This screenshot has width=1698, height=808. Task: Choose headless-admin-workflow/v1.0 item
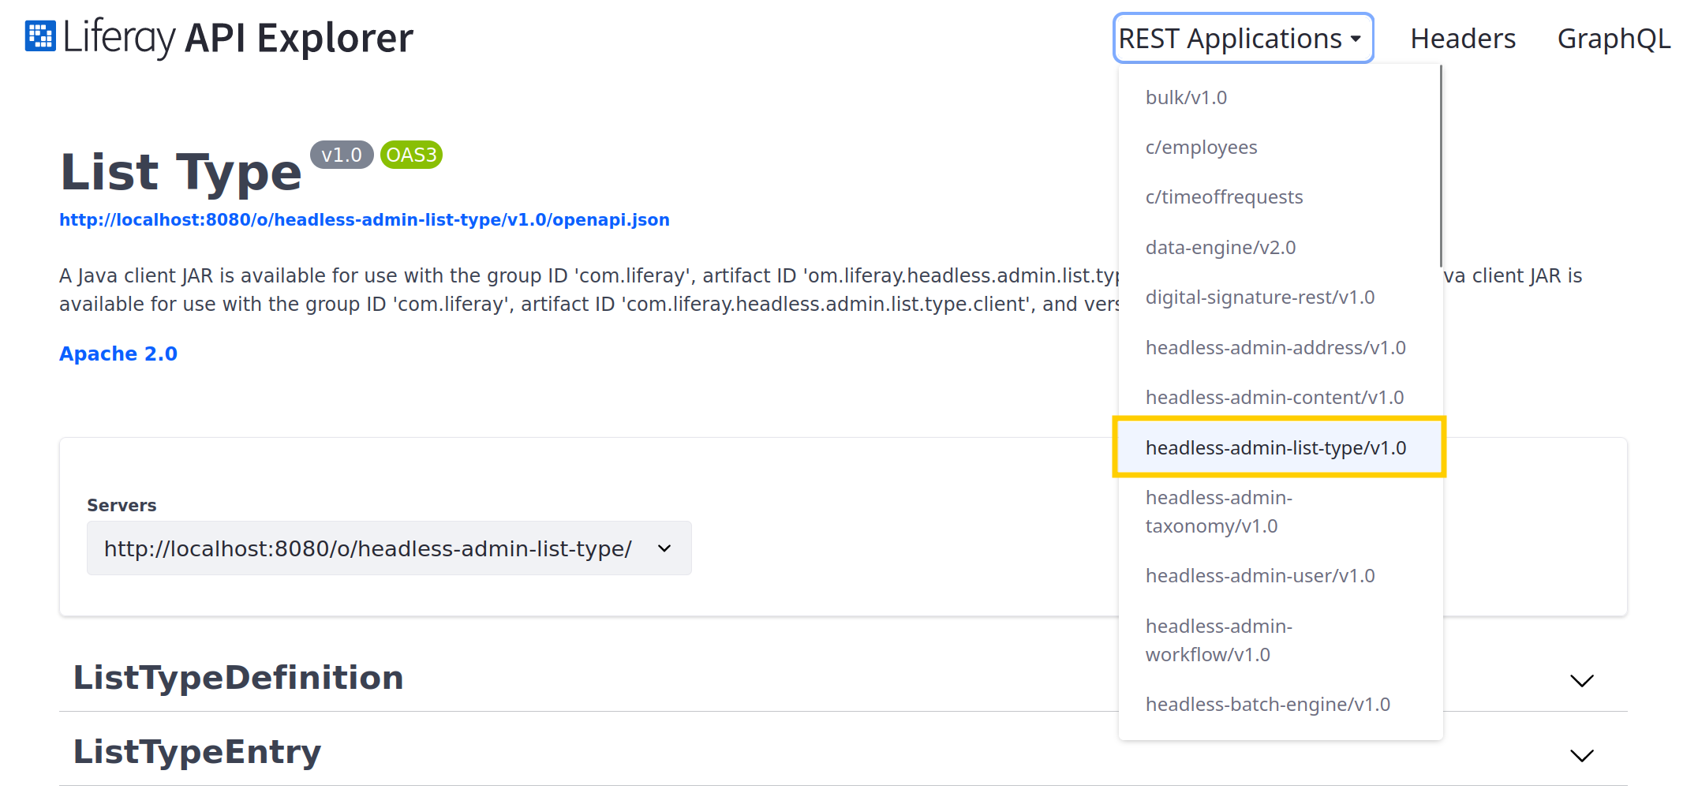[x=1281, y=641]
